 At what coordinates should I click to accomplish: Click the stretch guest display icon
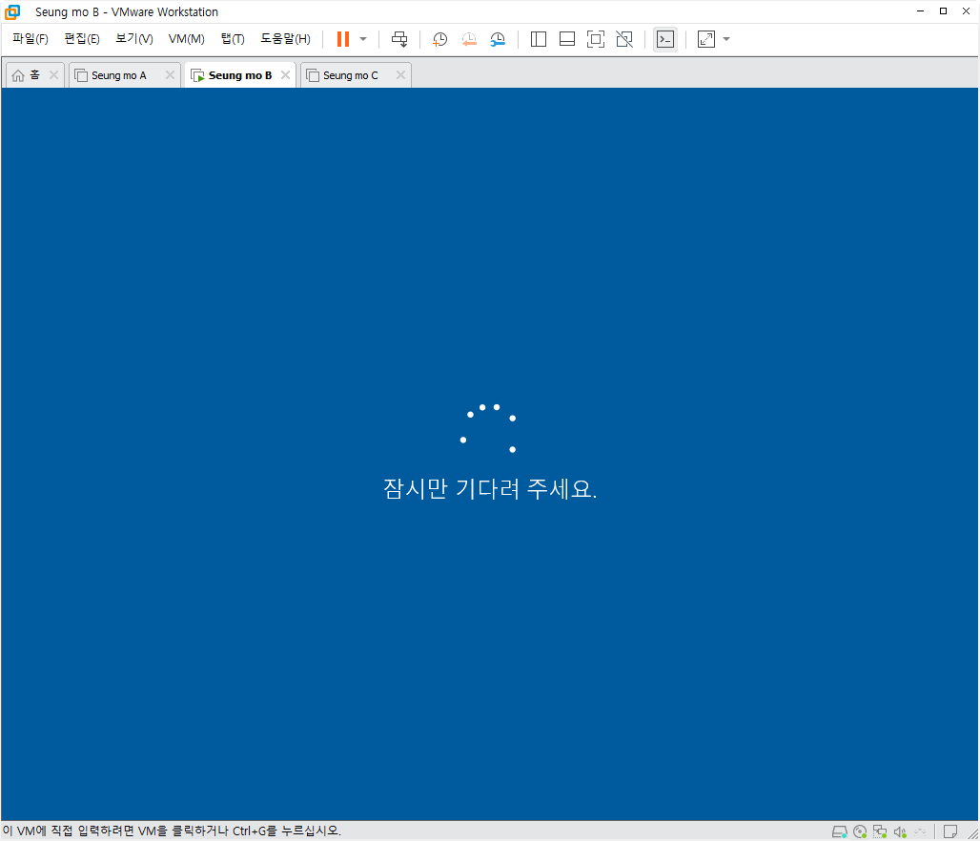pos(705,39)
